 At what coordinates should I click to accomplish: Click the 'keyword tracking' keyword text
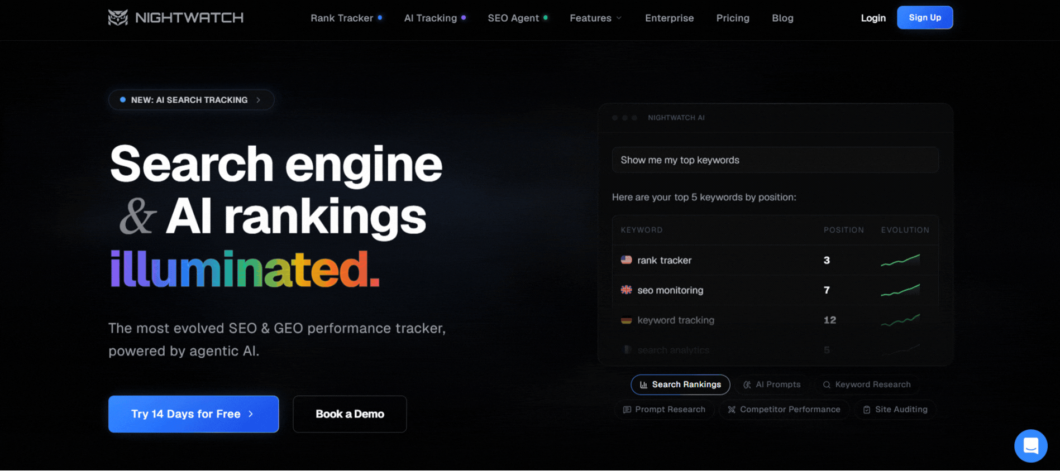[676, 320]
